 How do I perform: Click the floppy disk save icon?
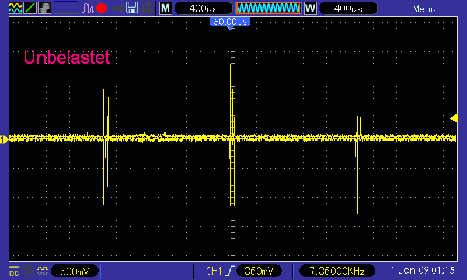coord(132,8)
